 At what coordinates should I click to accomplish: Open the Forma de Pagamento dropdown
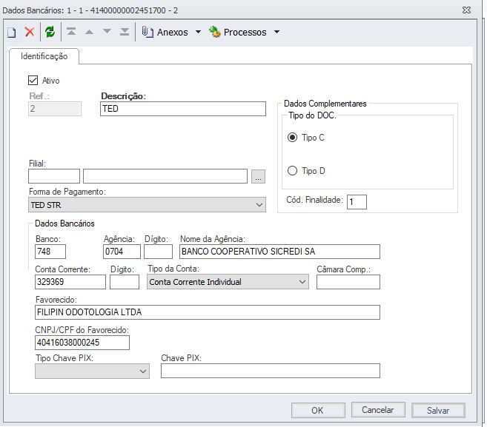147,204
